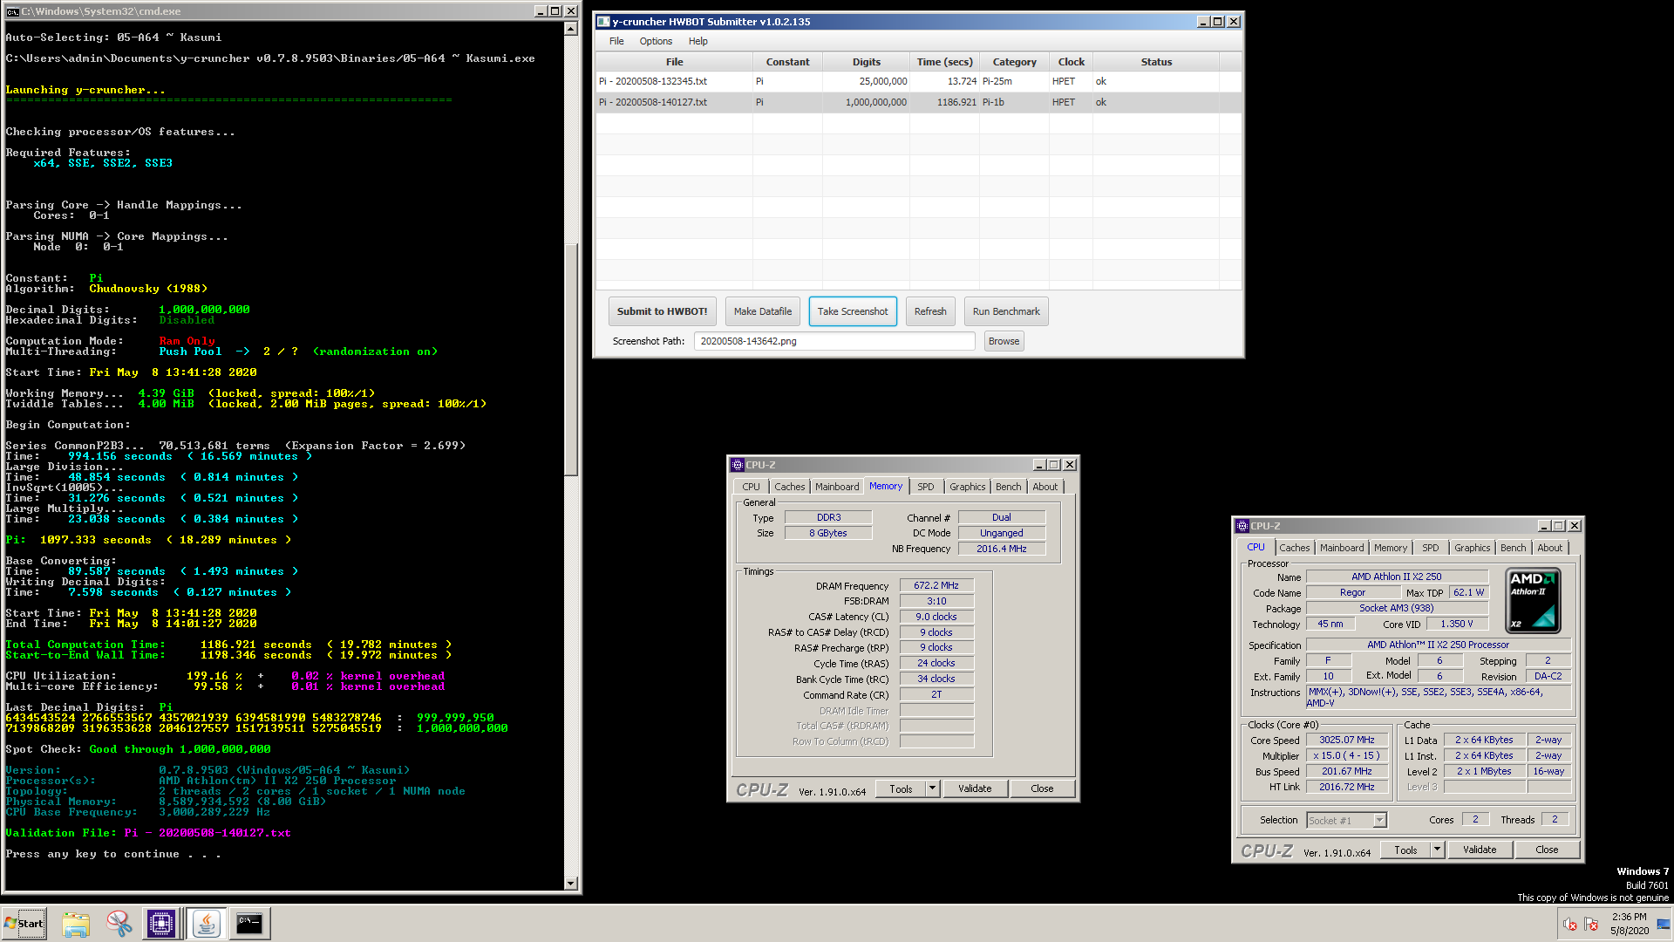Screen dimensions: 1674x942
Task: Open the Help menu in HWBOT Submitter
Action: point(698,41)
